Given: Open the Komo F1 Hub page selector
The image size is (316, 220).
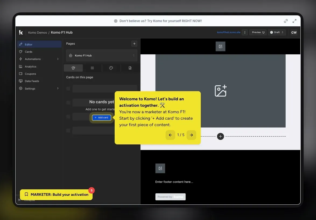Looking at the screenshot, I should 101,55.
